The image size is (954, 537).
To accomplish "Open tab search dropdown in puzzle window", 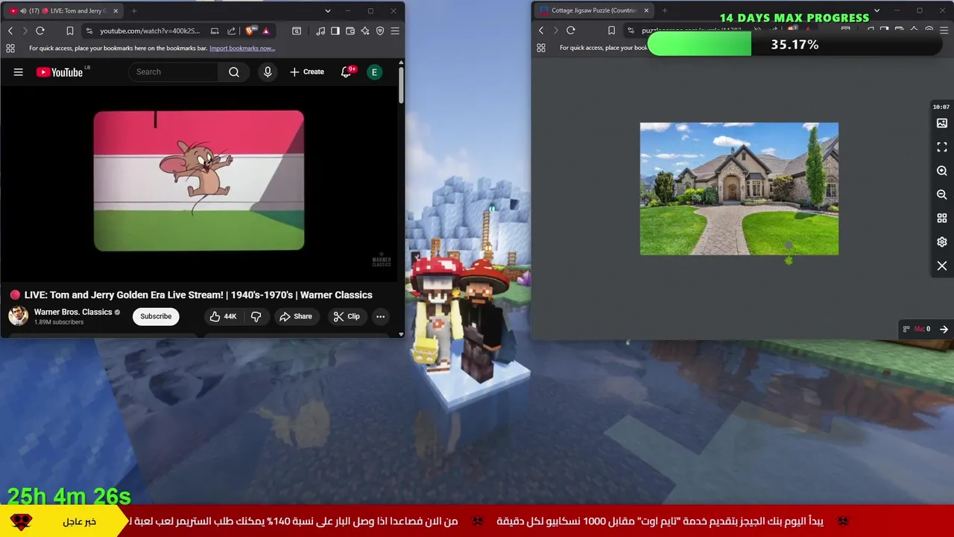I will [877, 10].
